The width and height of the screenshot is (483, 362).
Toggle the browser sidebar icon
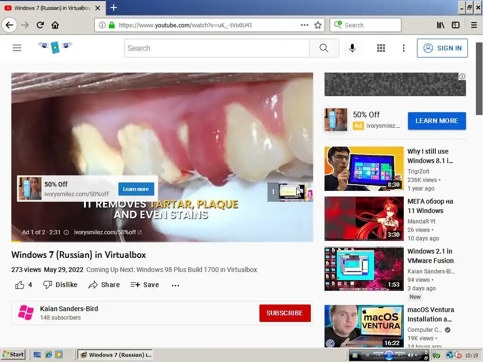coord(456,25)
